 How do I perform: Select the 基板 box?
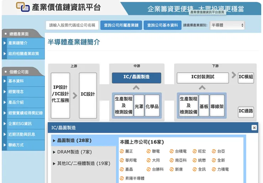pos(204,106)
